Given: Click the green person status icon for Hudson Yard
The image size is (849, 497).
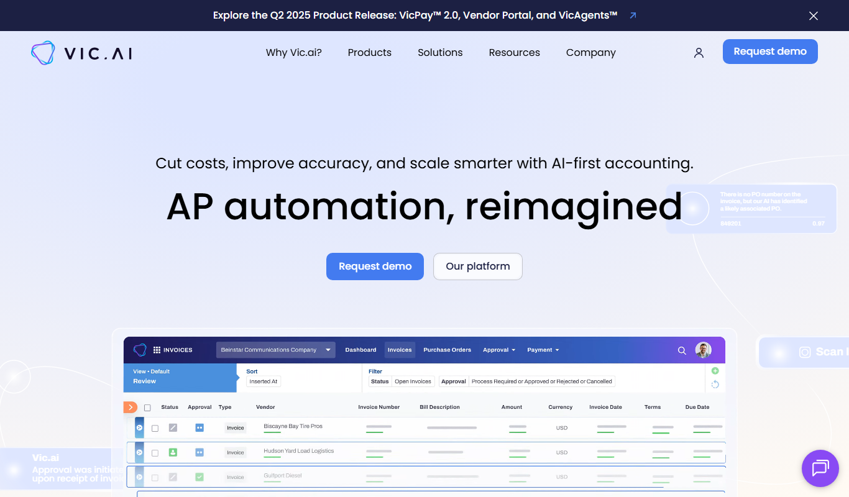Looking at the screenshot, I should tap(173, 452).
